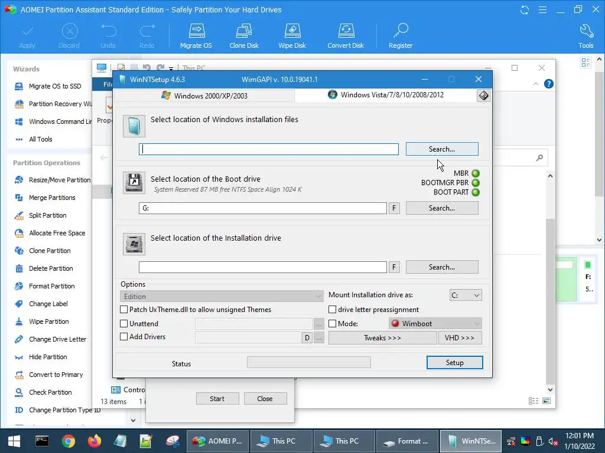Select the Wipe Disk toolbar icon
605x453 pixels.
click(292, 36)
